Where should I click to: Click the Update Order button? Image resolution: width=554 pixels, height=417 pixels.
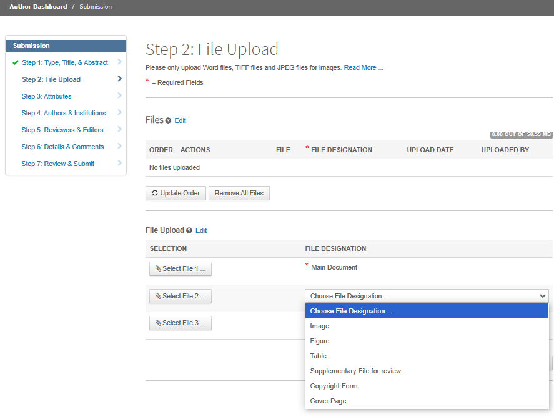(176, 193)
